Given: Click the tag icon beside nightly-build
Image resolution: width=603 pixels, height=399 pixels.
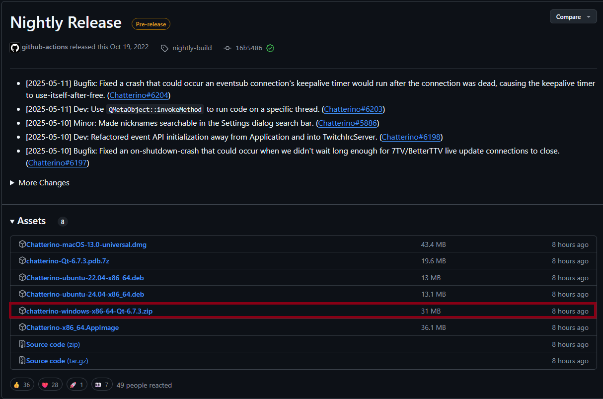Looking at the screenshot, I should (164, 48).
